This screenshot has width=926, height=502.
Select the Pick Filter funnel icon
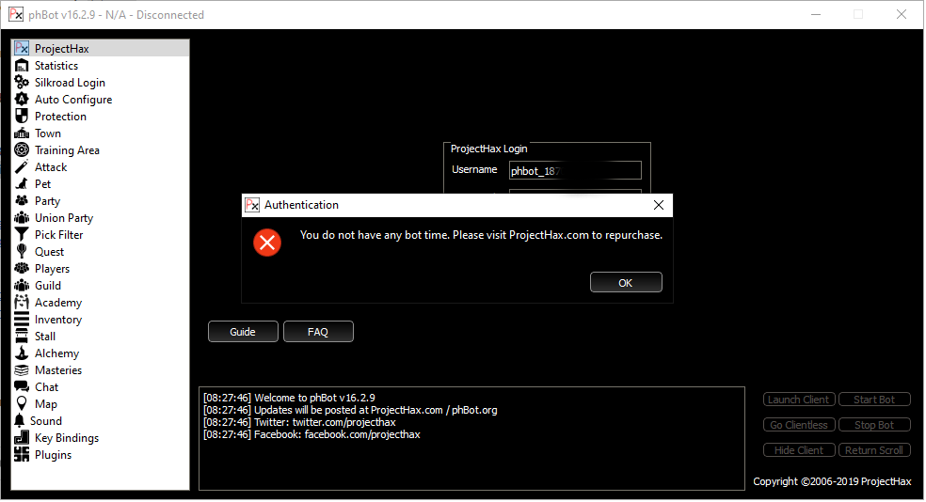click(x=22, y=235)
